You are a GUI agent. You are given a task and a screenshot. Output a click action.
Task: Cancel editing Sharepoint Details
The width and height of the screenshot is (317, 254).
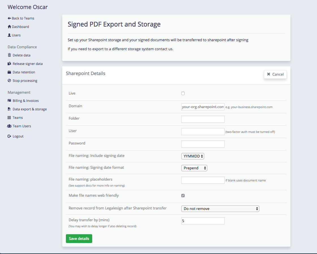pyautogui.click(x=275, y=74)
